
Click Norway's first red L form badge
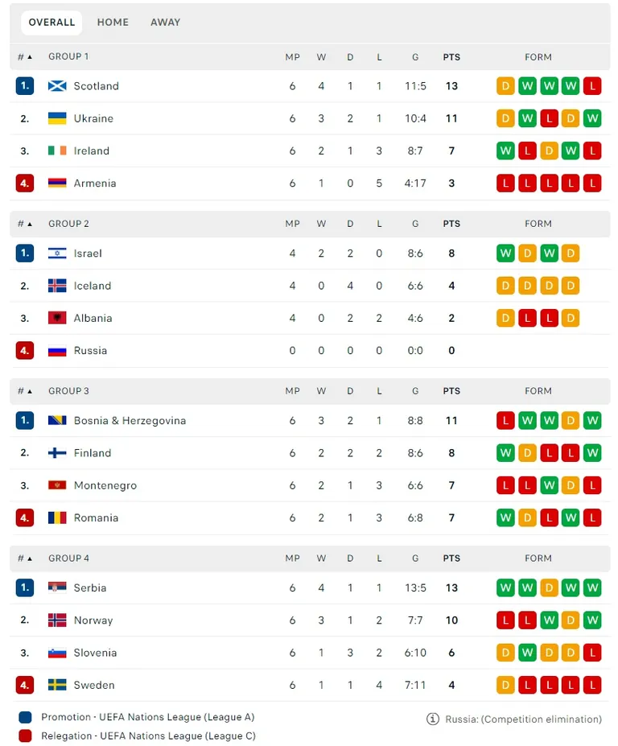point(505,620)
